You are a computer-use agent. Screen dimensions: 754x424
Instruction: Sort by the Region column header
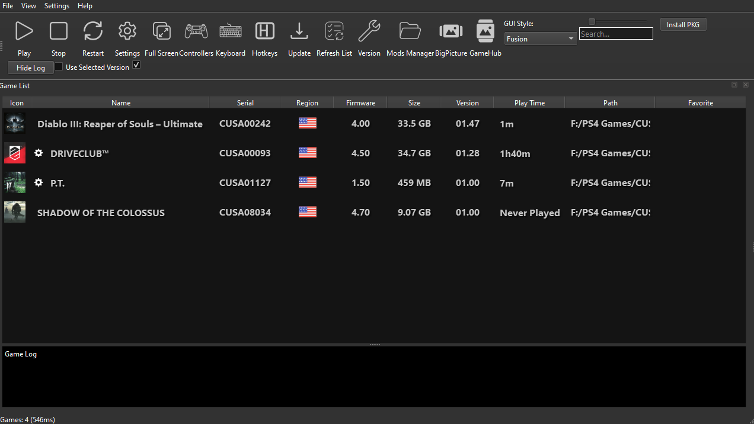tap(307, 102)
